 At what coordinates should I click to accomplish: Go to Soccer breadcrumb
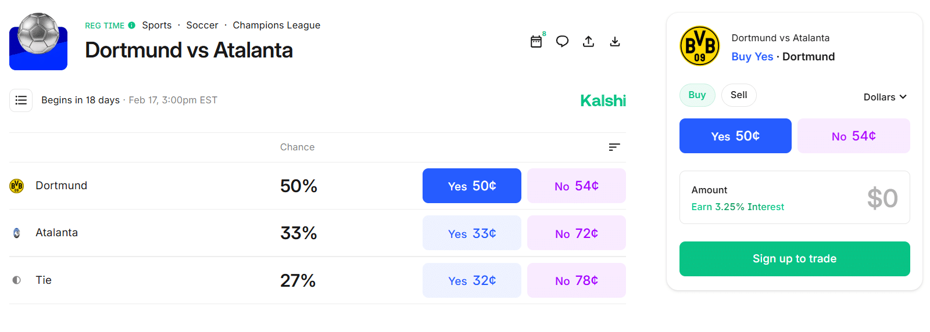coord(202,26)
